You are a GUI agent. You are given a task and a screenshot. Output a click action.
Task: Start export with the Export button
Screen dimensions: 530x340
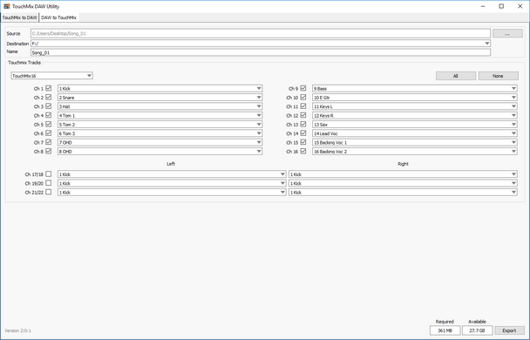click(x=509, y=330)
